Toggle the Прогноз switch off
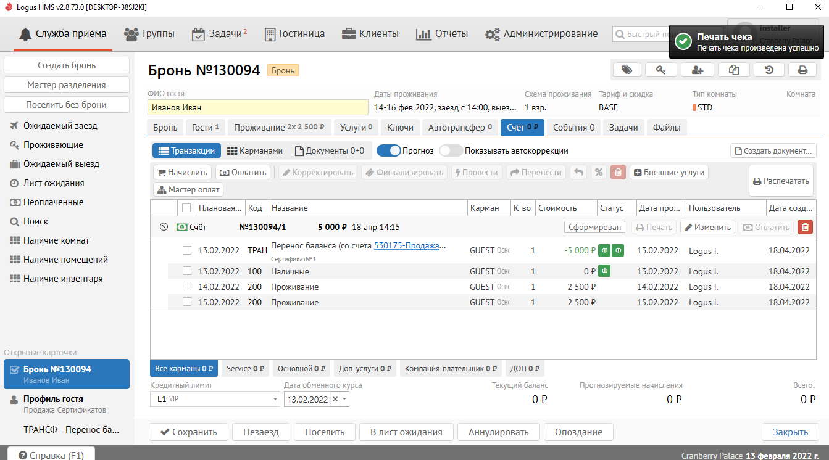This screenshot has width=829, height=460. [388, 150]
